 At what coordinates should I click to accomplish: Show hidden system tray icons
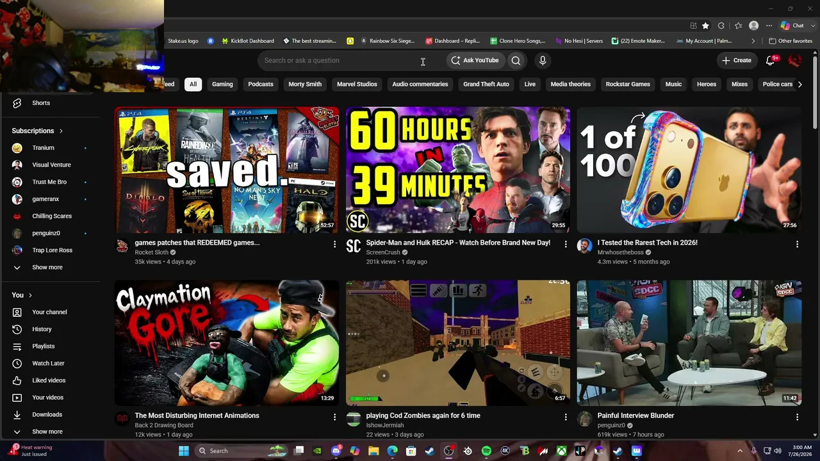(740, 451)
